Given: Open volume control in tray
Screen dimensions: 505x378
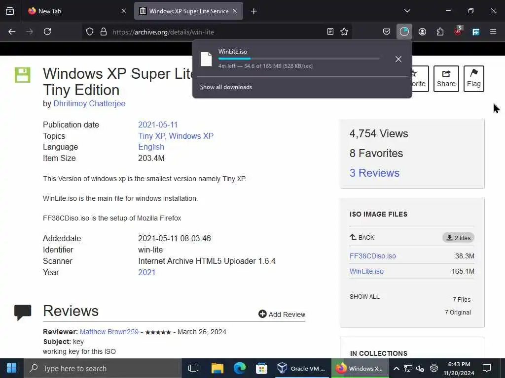Looking at the screenshot, I should (420, 368).
